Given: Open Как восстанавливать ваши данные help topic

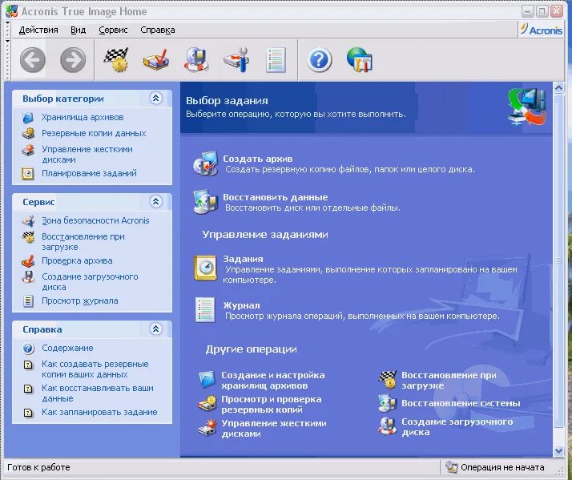Looking at the screenshot, I should tap(98, 393).
